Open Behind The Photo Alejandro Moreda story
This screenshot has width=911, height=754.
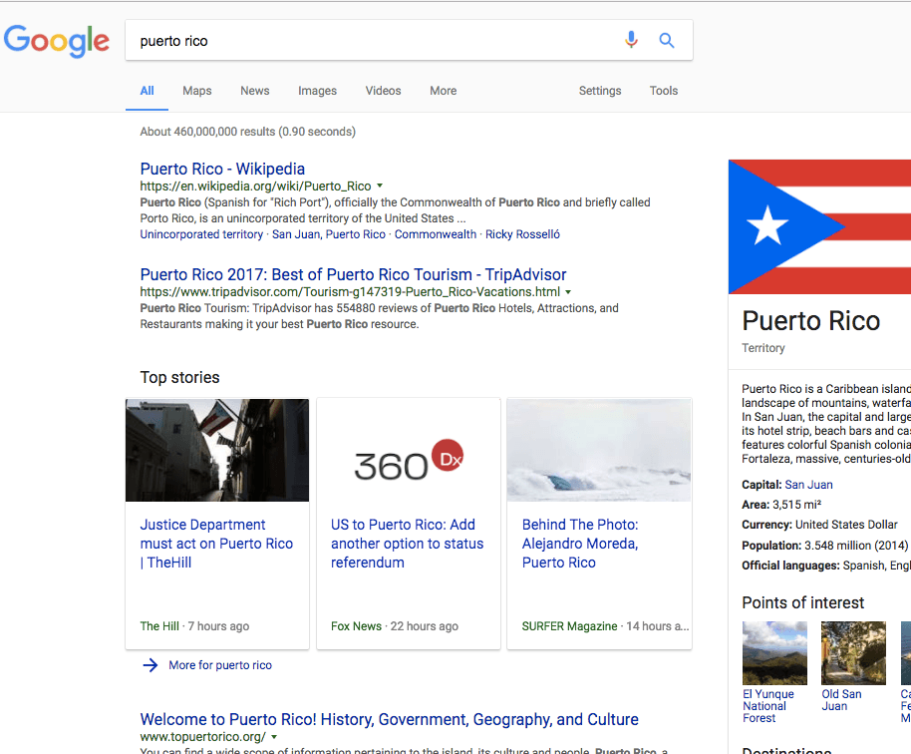click(x=580, y=544)
